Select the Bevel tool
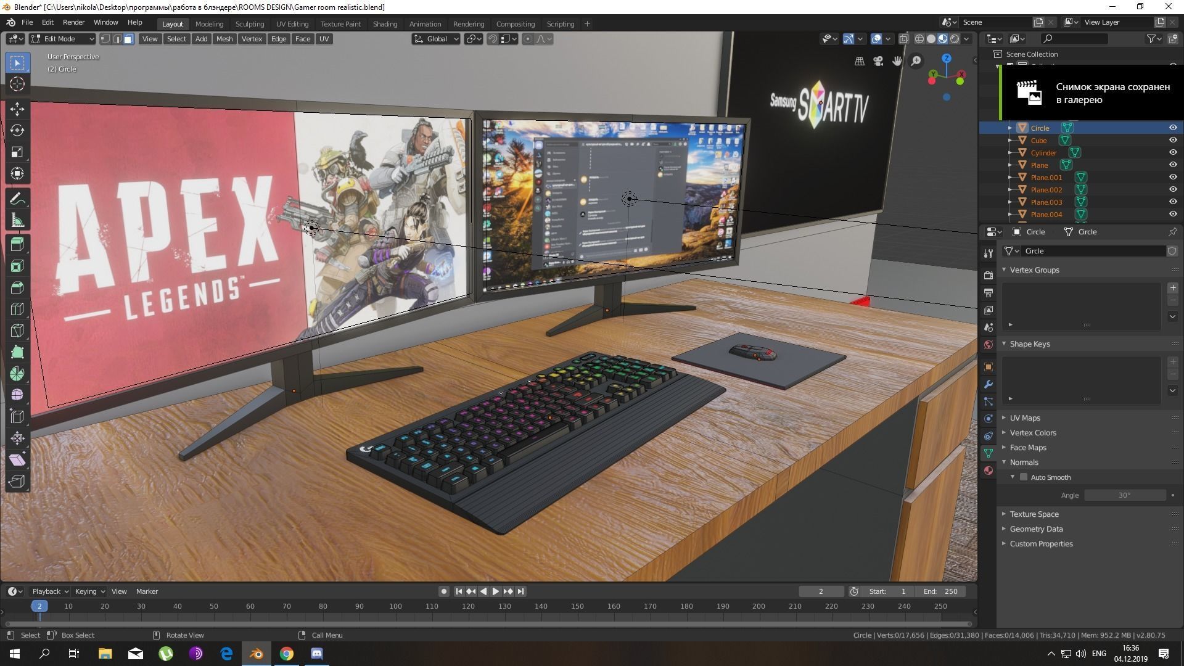 pyautogui.click(x=17, y=288)
